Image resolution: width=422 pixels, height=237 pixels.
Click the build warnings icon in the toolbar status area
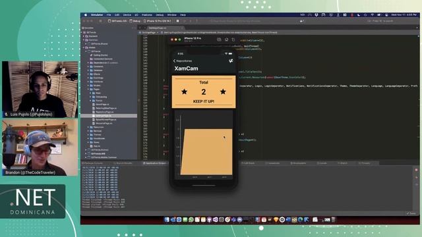(302, 21)
